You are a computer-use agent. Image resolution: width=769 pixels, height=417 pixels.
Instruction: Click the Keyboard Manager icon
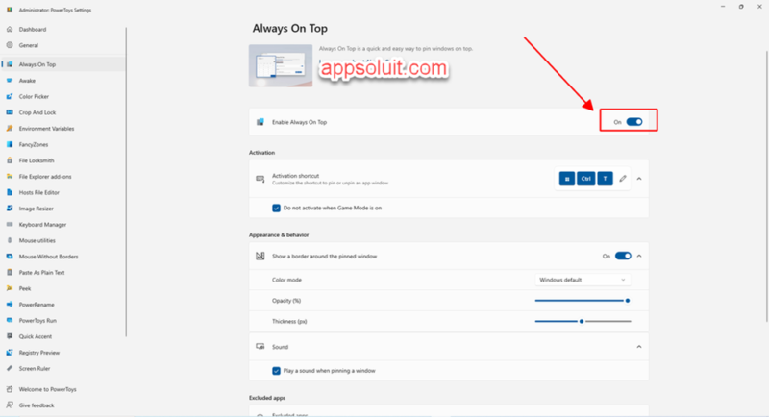point(10,225)
